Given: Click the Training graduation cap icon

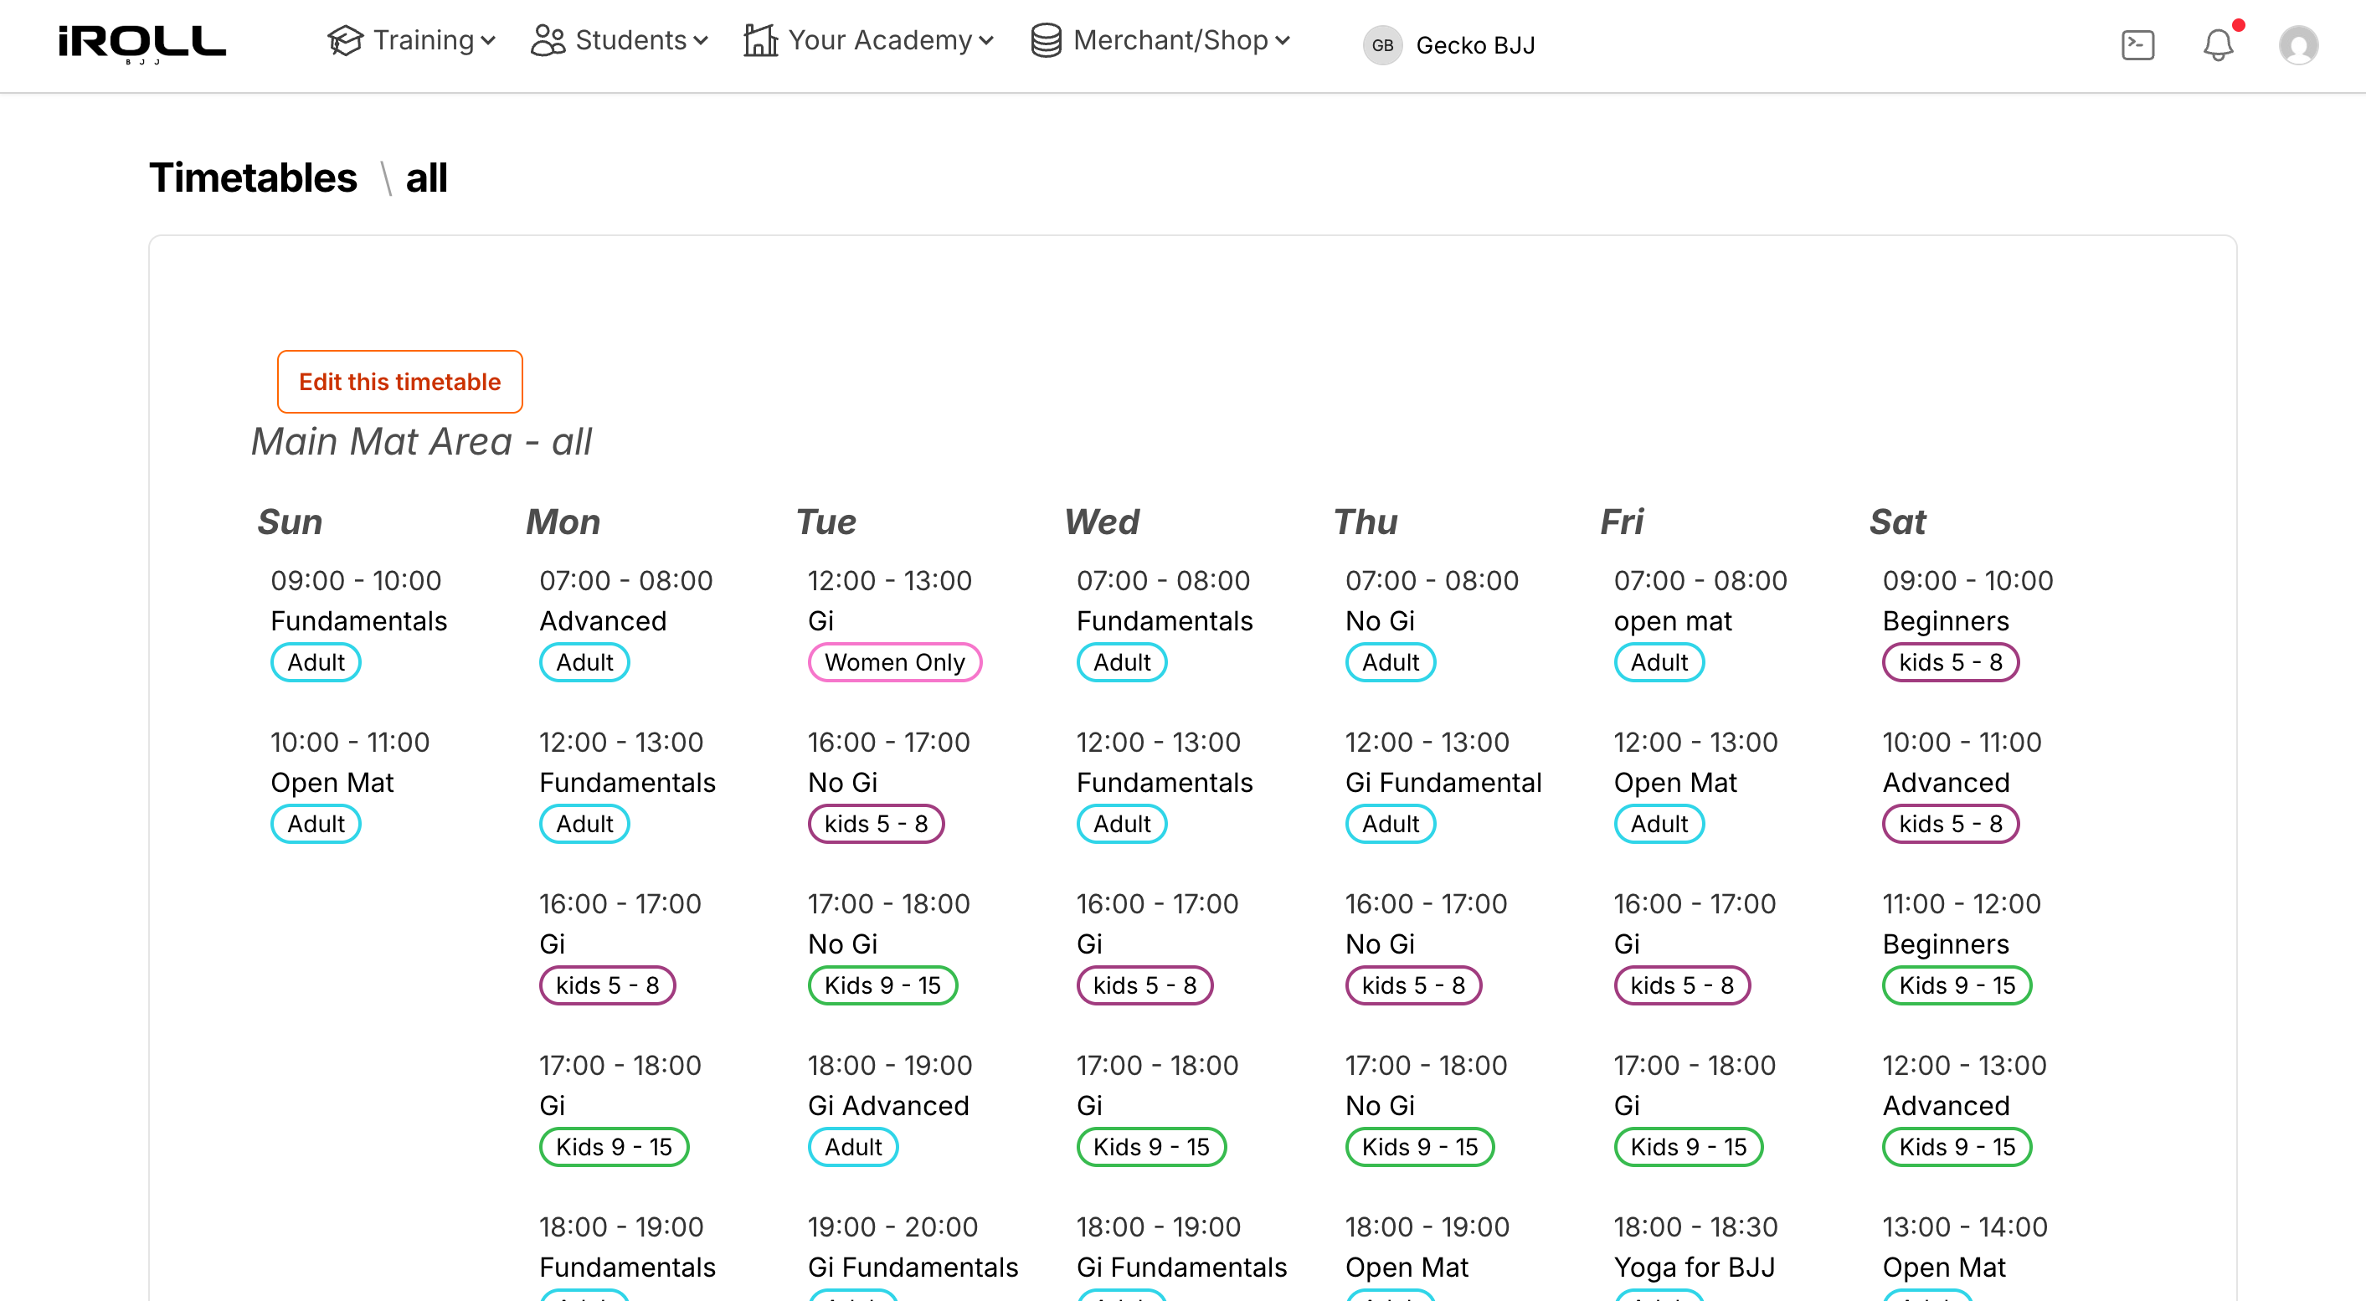Looking at the screenshot, I should click(345, 40).
